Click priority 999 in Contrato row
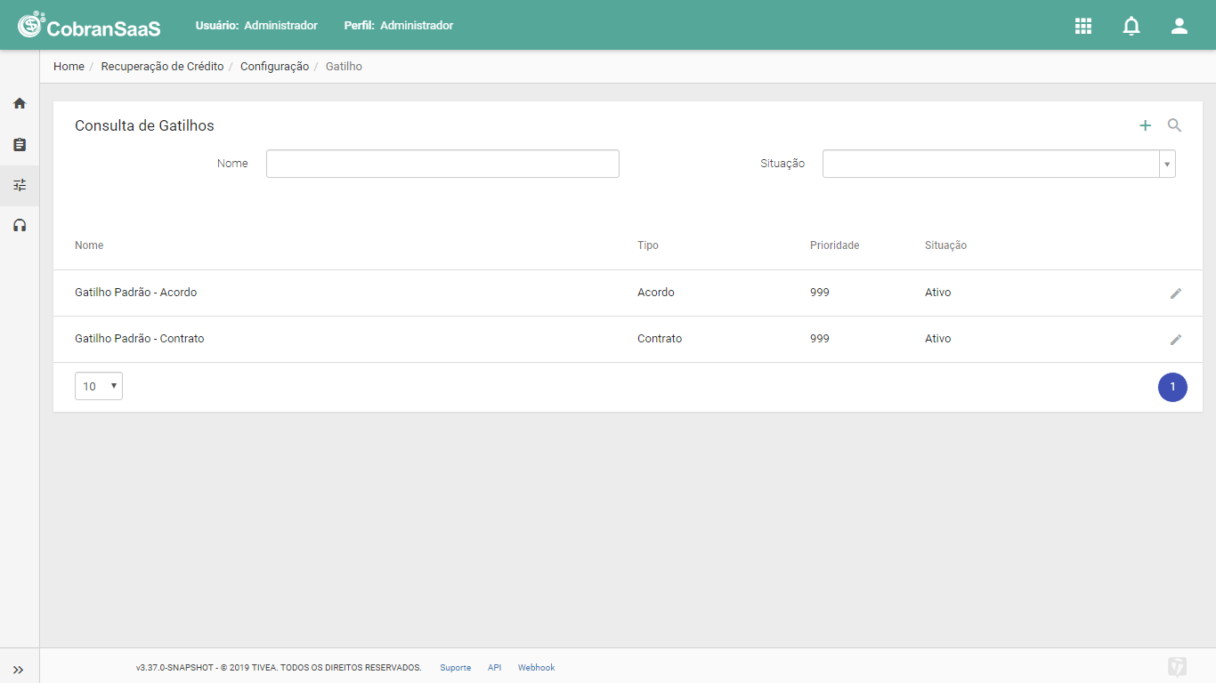 pyautogui.click(x=820, y=339)
